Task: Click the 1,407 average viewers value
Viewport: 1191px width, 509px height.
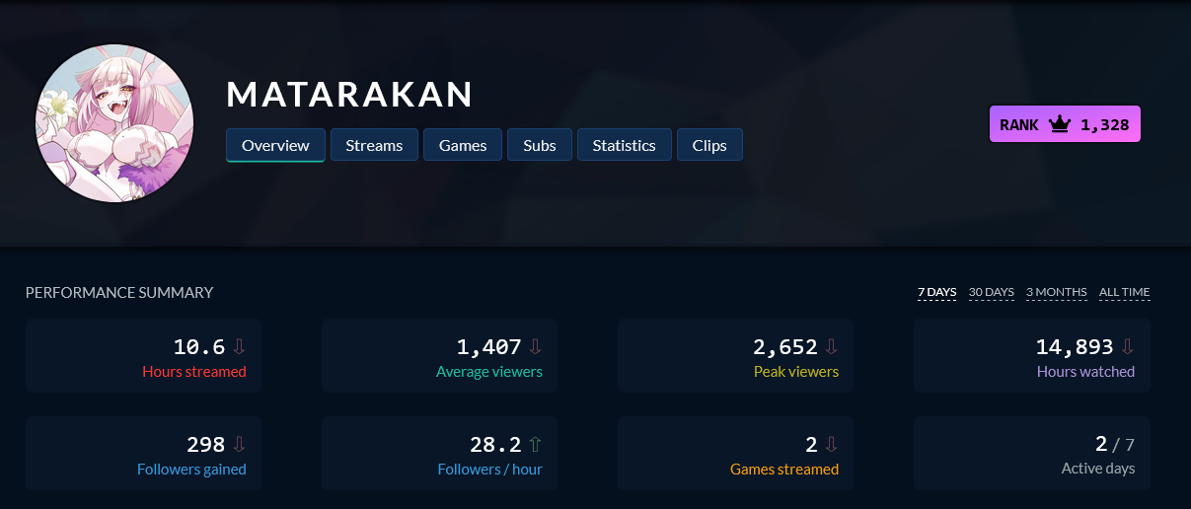Action: coord(488,346)
